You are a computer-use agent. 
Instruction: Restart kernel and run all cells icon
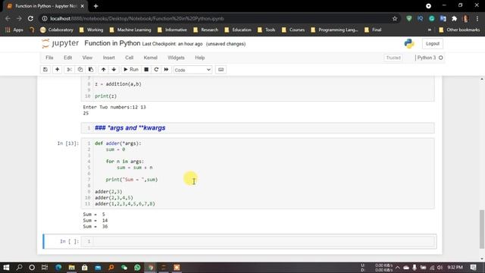click(x=166, y=70)
